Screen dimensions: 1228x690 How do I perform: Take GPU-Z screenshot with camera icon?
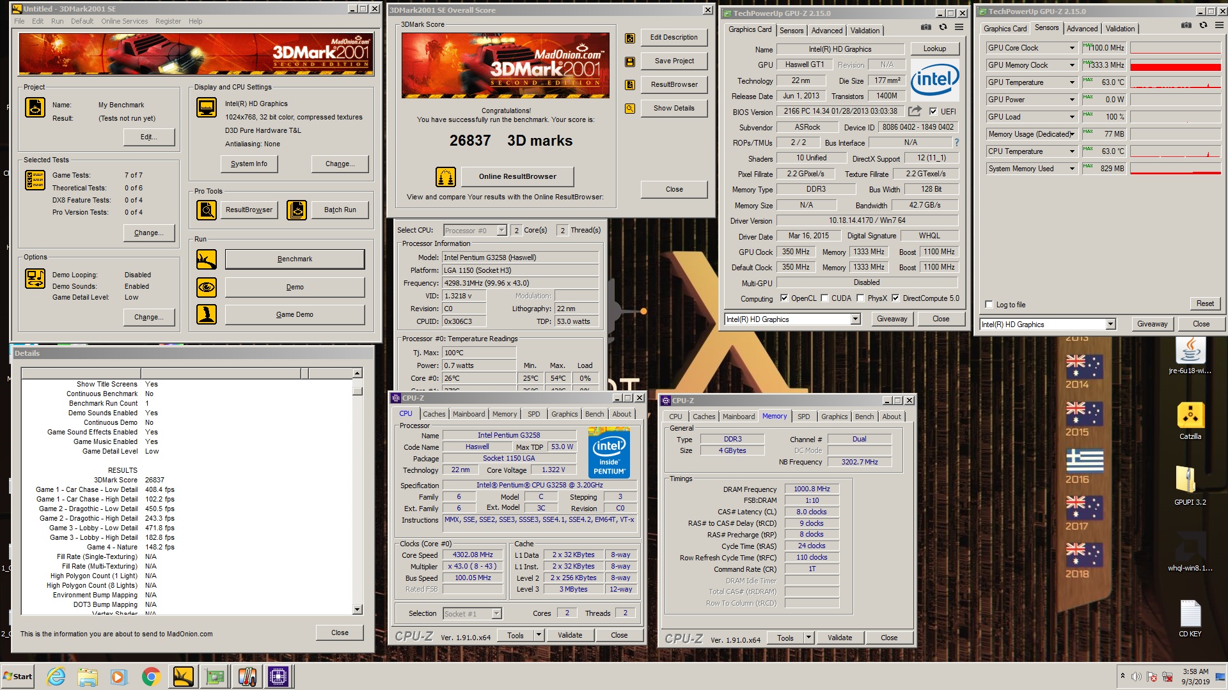click(925, 27)
